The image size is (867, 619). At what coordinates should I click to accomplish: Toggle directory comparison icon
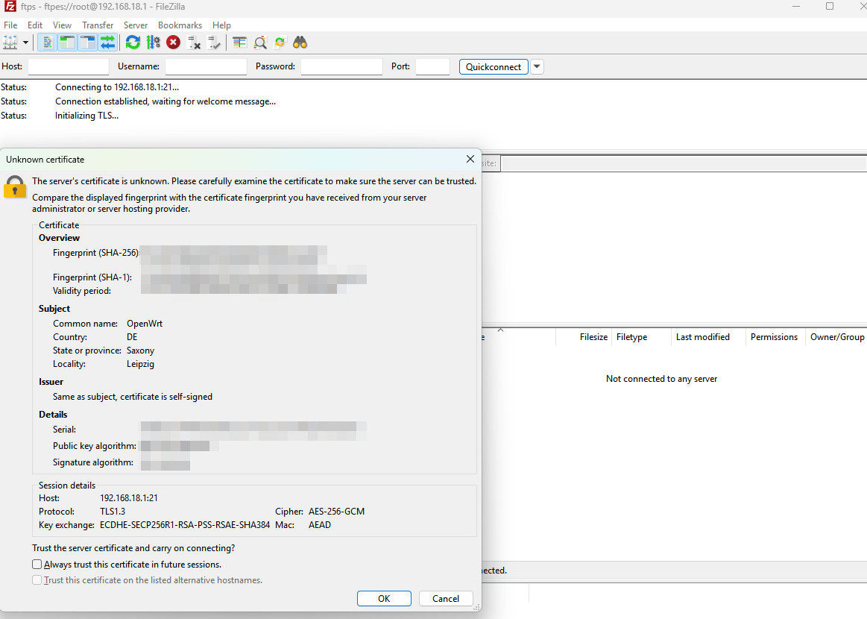[260, 43]
